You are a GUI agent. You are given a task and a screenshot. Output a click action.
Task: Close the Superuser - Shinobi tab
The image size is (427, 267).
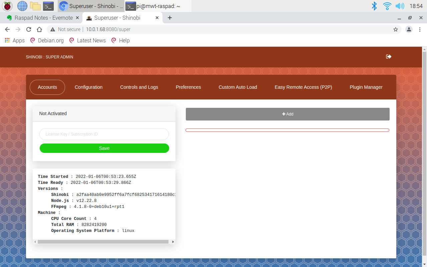tap(157, 18)
